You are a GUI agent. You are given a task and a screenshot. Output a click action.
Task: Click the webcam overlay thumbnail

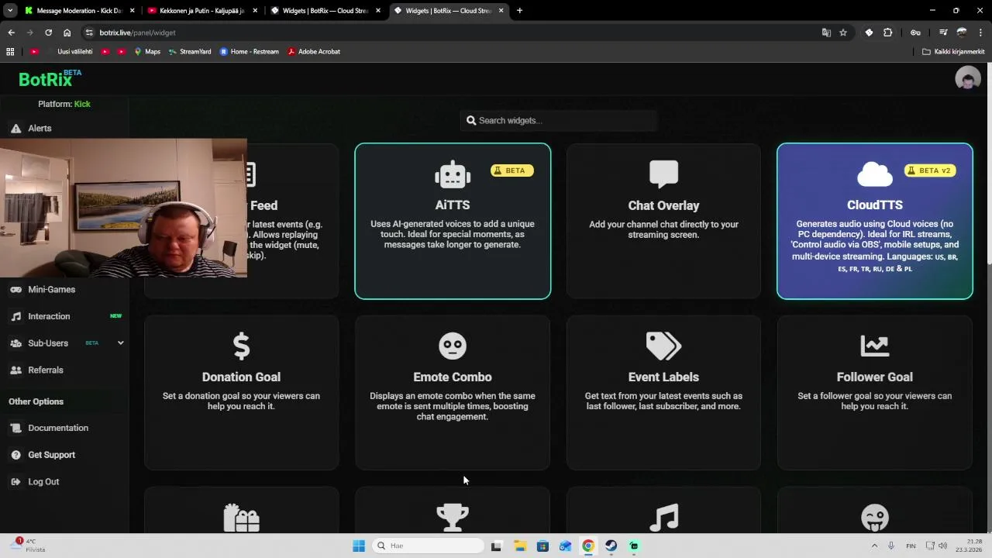pos(123,208)
